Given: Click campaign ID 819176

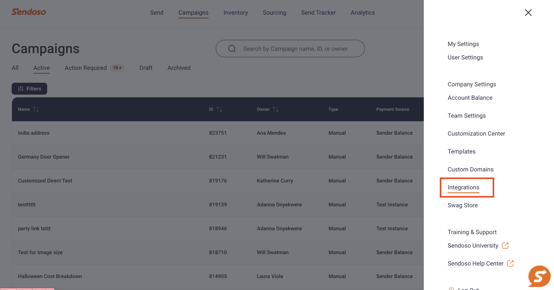Looking at the screenshot, I should (x=218, y=181).
